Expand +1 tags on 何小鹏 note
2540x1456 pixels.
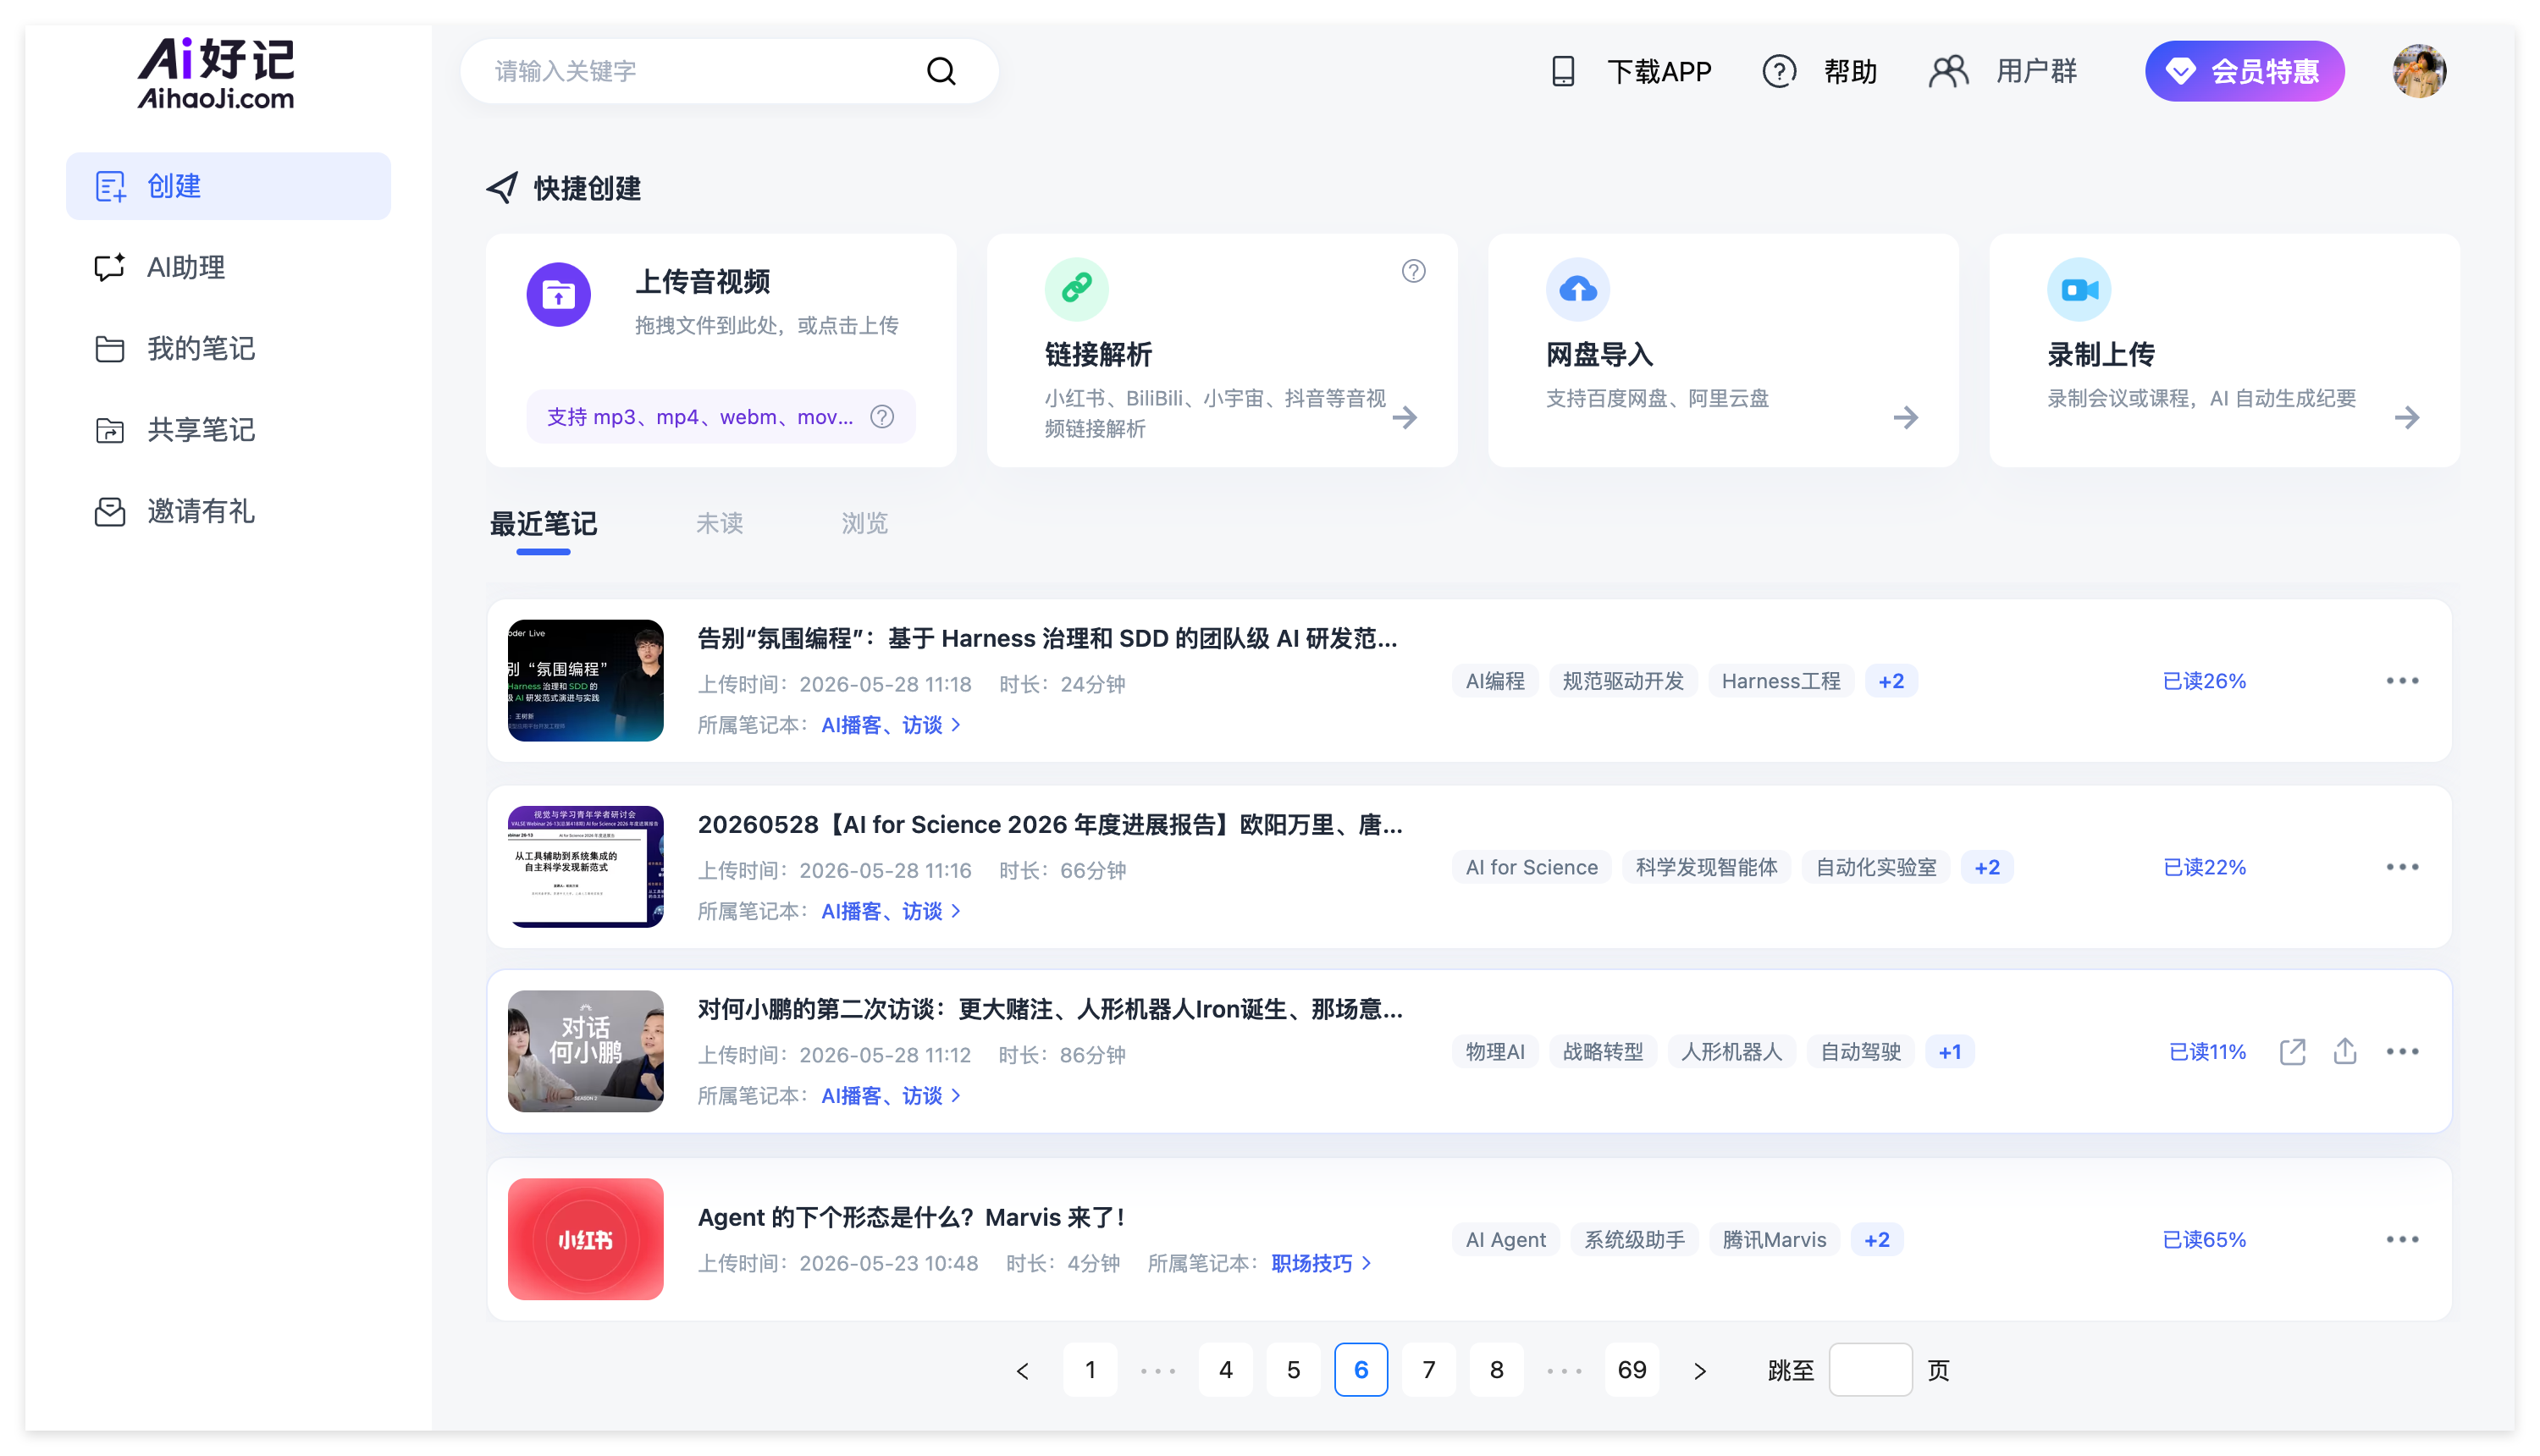(1949, 1052)
